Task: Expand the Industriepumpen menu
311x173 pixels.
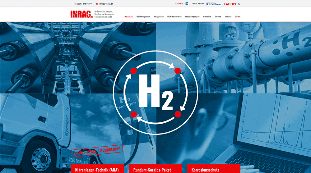Action: pyautogui.click(x=192, y=16)
